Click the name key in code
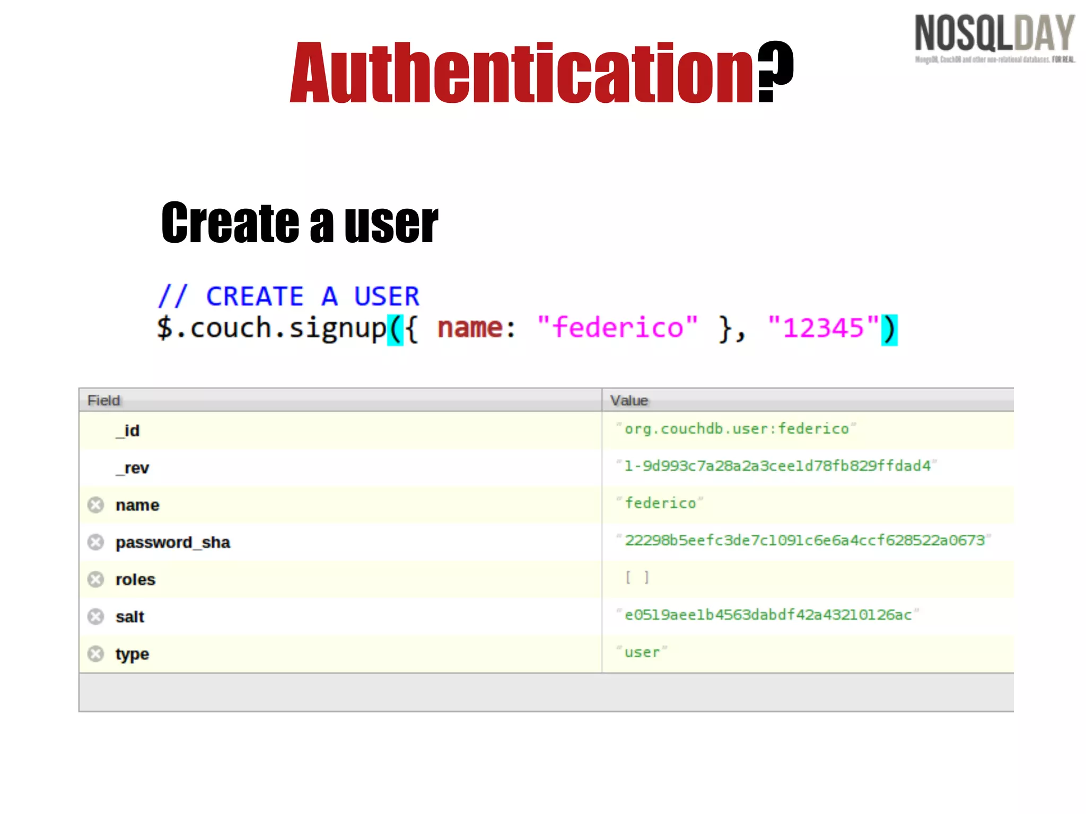1086x814 pixels. click(x=470, y=328)
